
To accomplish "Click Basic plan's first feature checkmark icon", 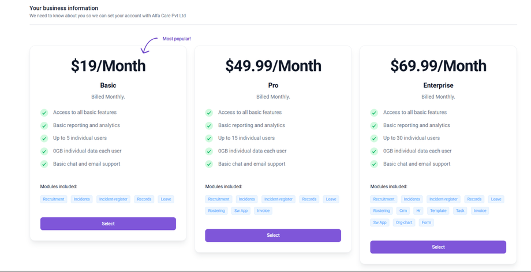I will pos(44,113).
